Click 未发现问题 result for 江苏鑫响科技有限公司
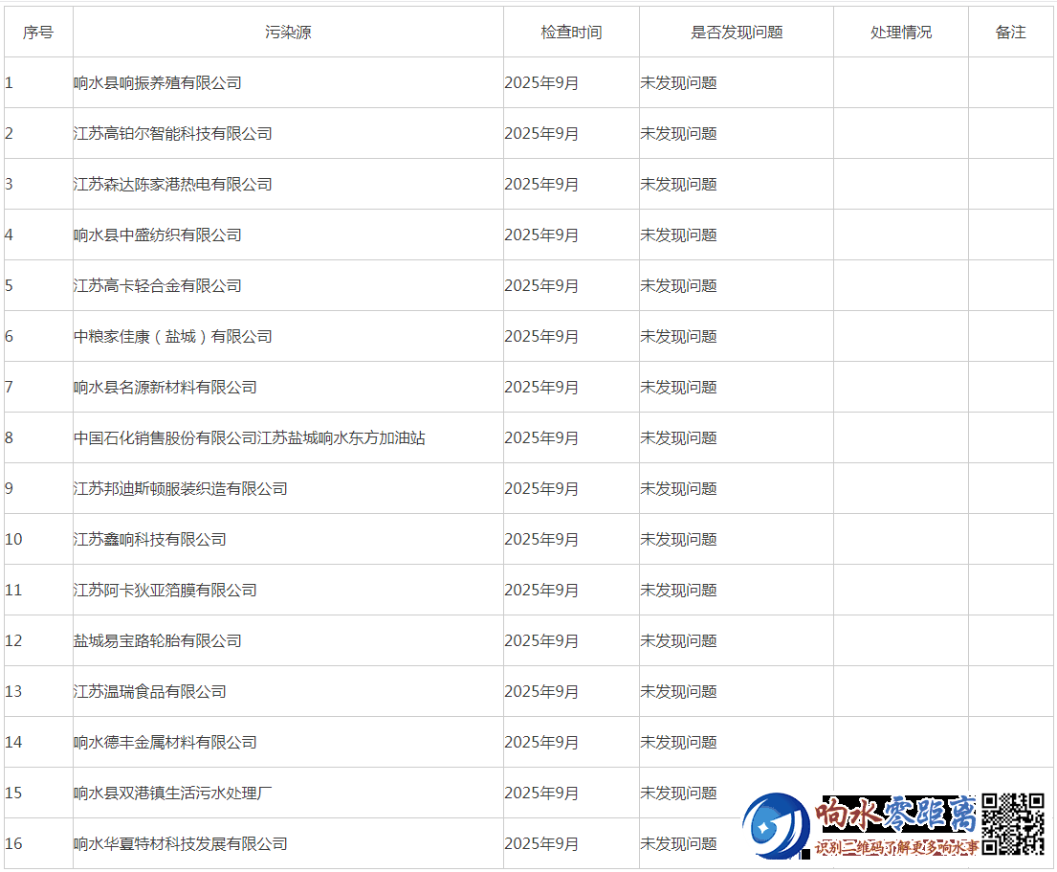Image resolution: width=1057 pixels, height=872 pixels. (x=678, y=540)
